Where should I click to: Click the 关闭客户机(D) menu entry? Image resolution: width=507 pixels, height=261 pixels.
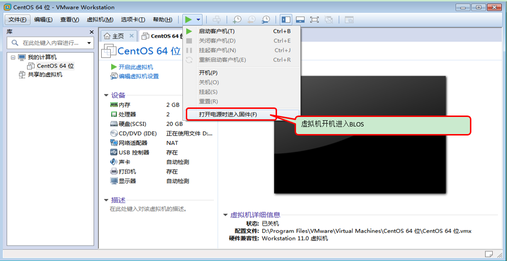point(241,41)
